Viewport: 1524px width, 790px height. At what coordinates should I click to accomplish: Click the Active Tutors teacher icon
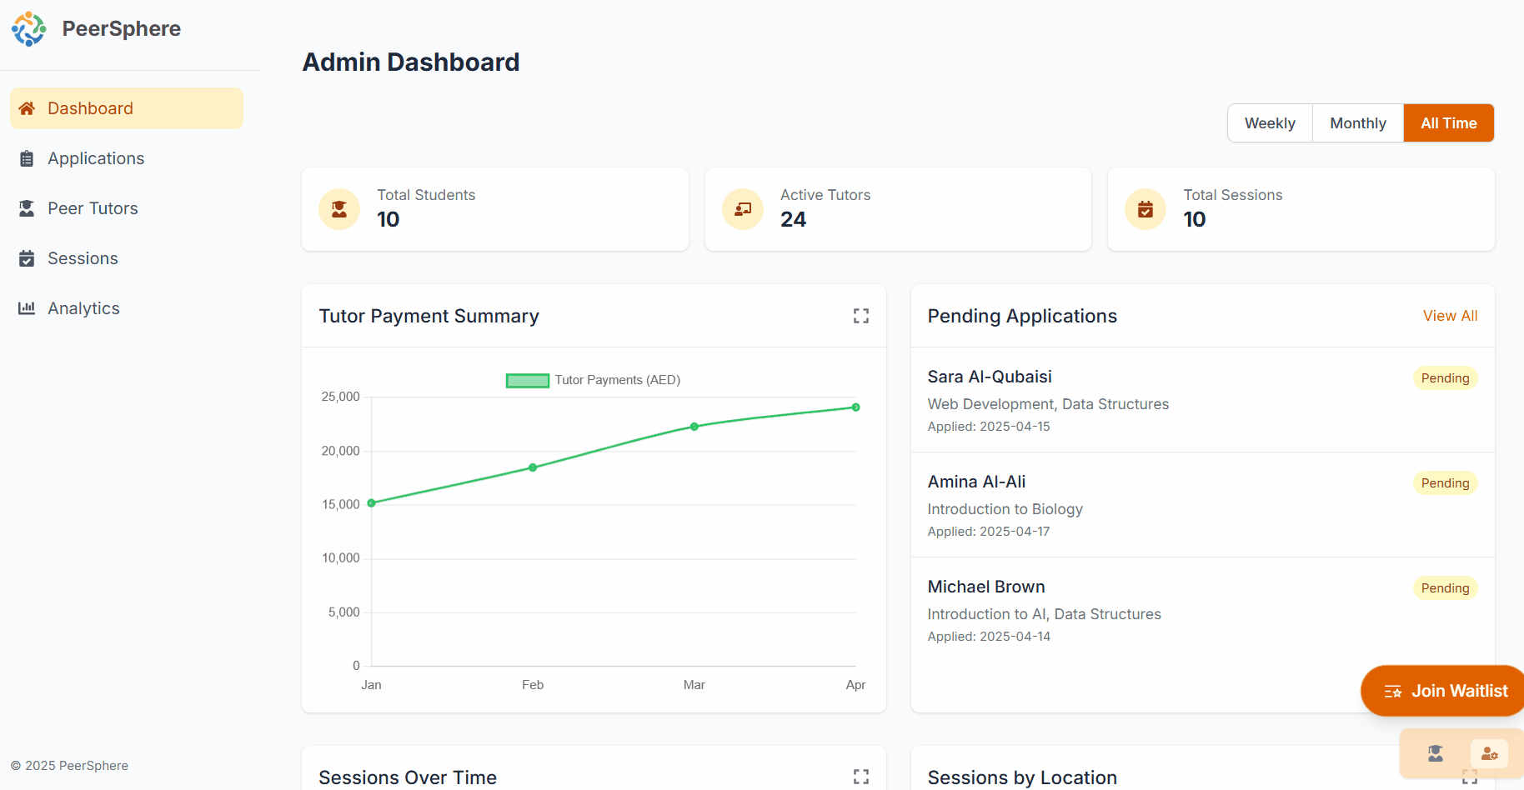[742, 209]
